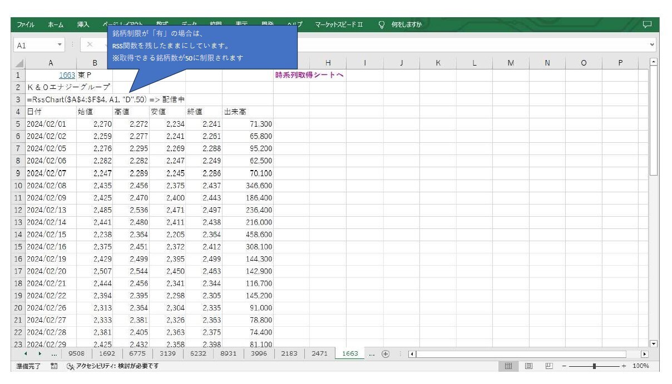Click the 何をしますか search box
This screenshot has width=672, height=384.
click(407, 24)
